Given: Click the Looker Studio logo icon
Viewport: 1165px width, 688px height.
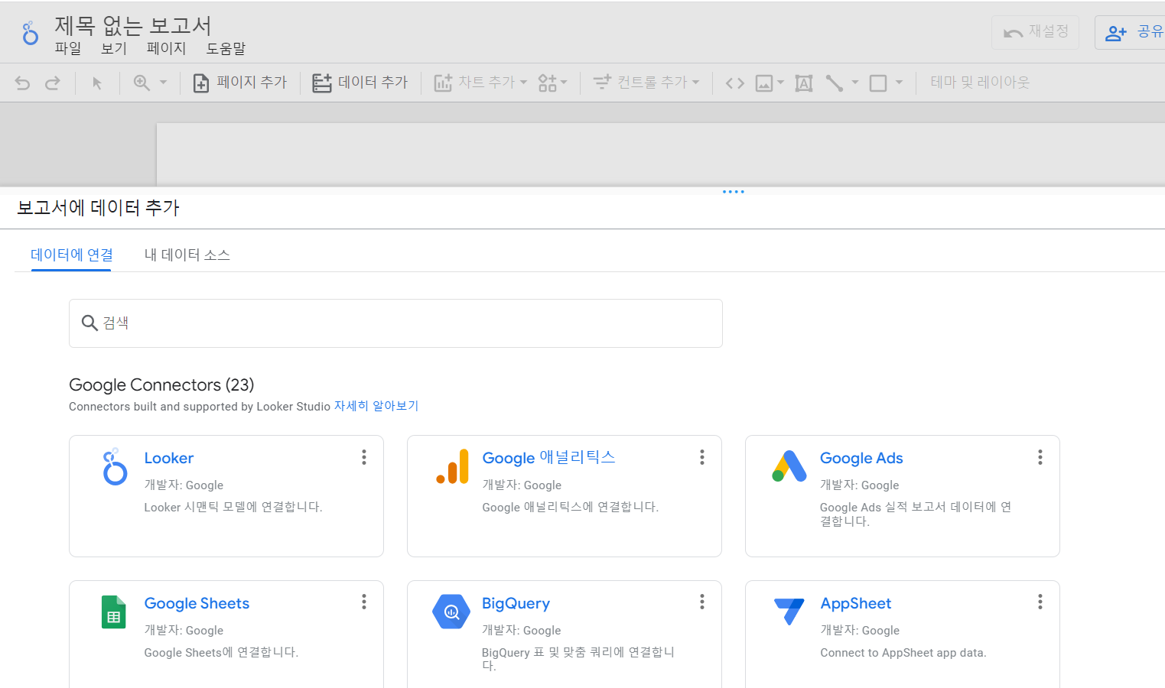Looking at the screenshot, I should (30, 34).
